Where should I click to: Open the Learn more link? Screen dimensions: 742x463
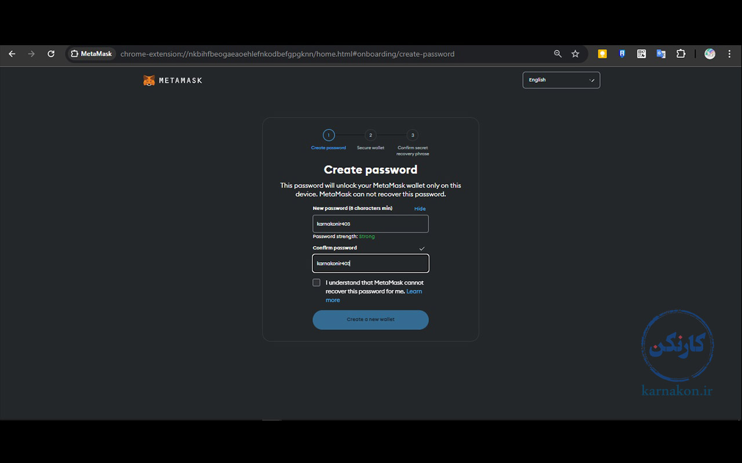[374, 296]
